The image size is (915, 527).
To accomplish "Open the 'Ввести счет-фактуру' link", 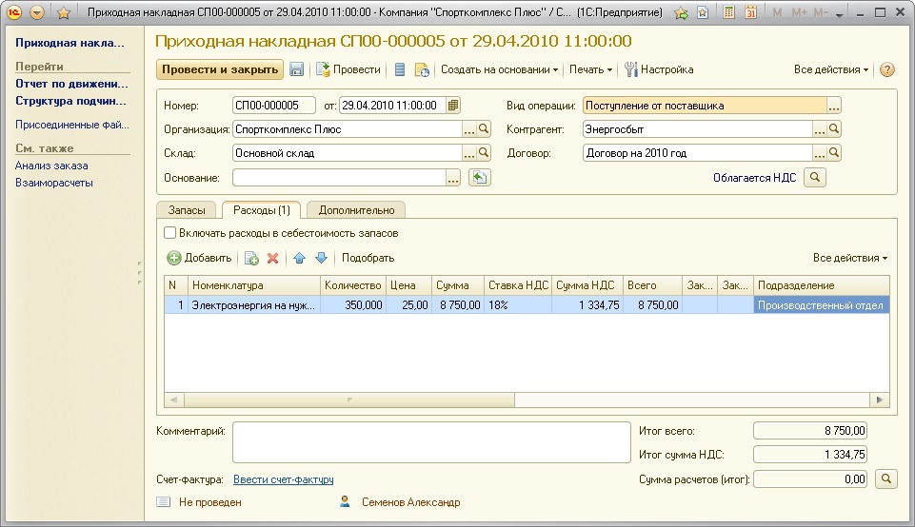I will (x=283, y=479).
